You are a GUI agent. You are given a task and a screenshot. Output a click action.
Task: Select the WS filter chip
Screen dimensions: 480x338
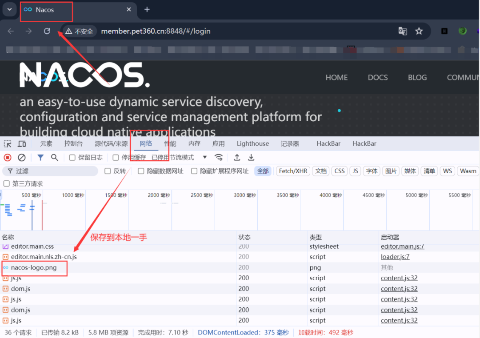pos(447,171)
